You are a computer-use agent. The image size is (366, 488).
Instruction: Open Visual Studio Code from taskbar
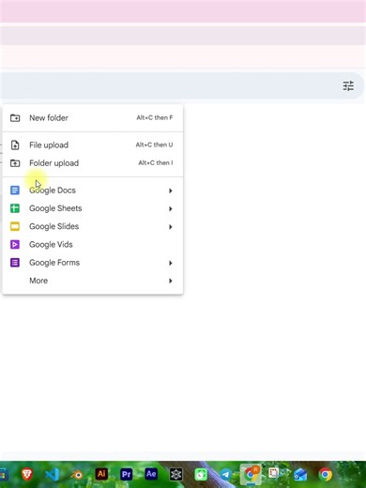click(x=52, y=475)
